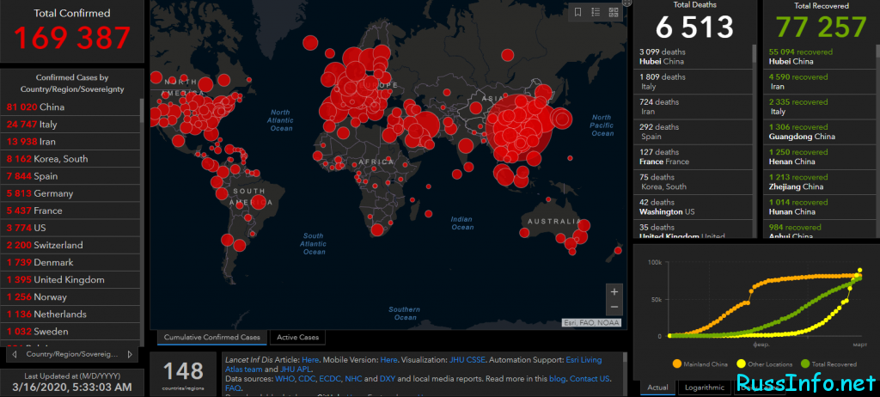The image size is (880, 397).
Task: Select 24 747 Italy row
Action: click(x=70, y=125)
